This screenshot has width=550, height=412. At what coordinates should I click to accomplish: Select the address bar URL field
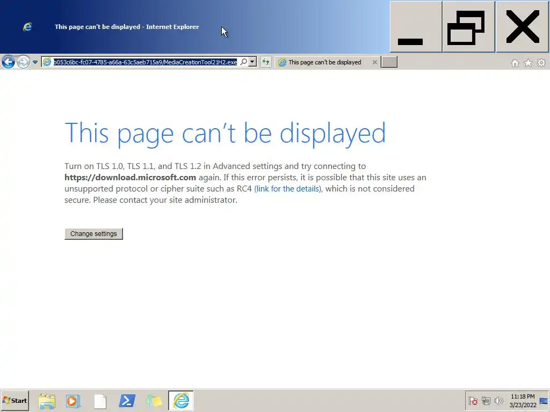(145, 62)
